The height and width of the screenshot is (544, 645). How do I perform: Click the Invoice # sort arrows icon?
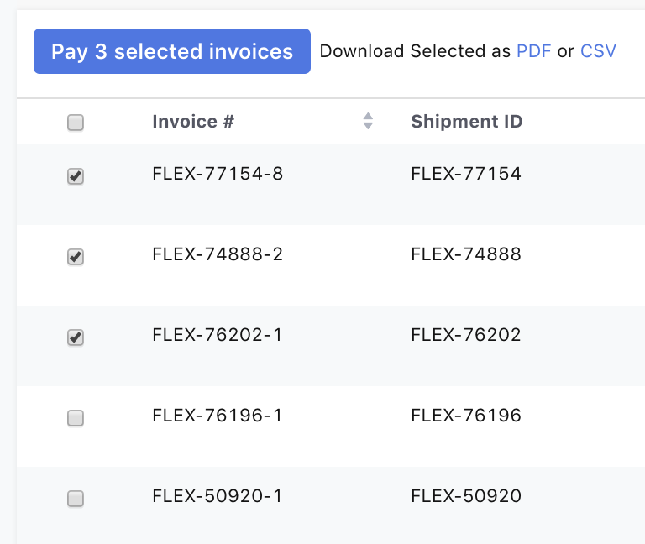[368, 122]
